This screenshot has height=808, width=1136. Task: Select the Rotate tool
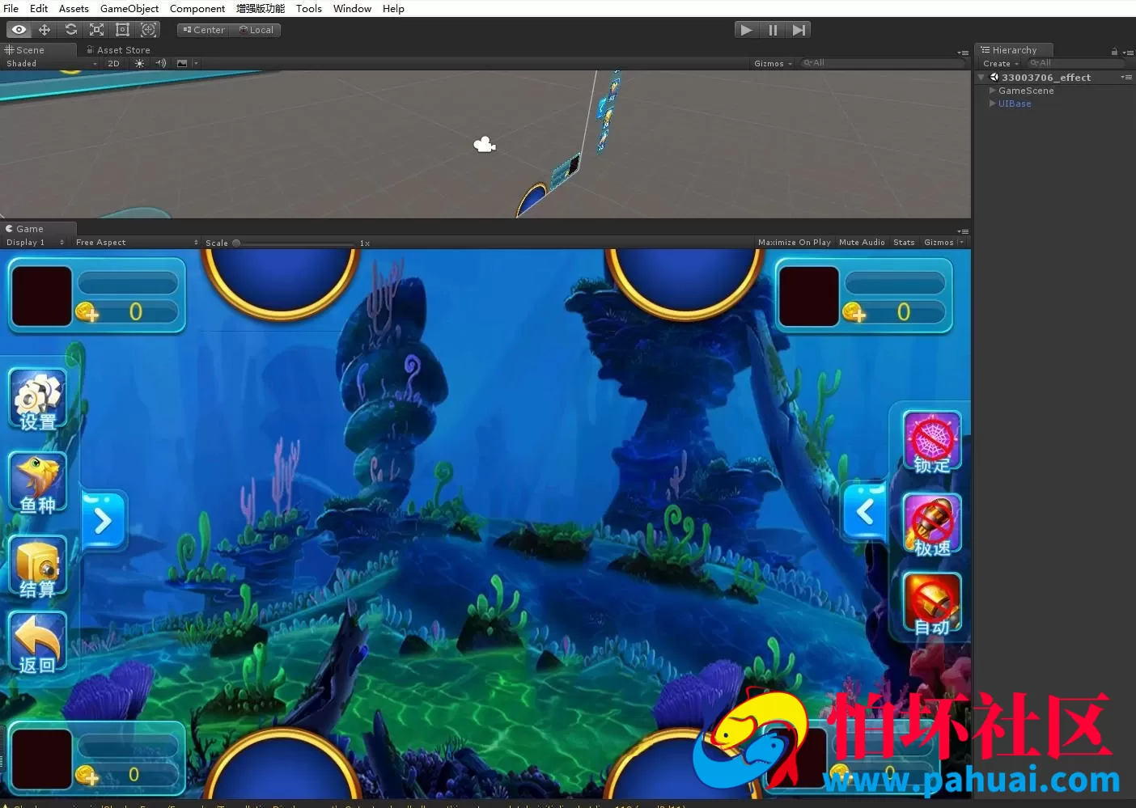pos(70,30)
